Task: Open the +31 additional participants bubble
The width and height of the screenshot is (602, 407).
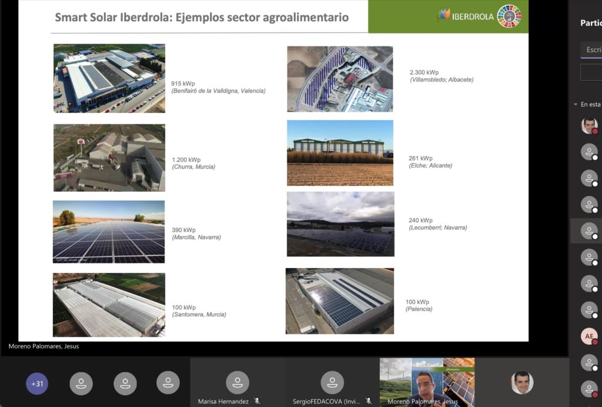Action: tap(37, 383)
